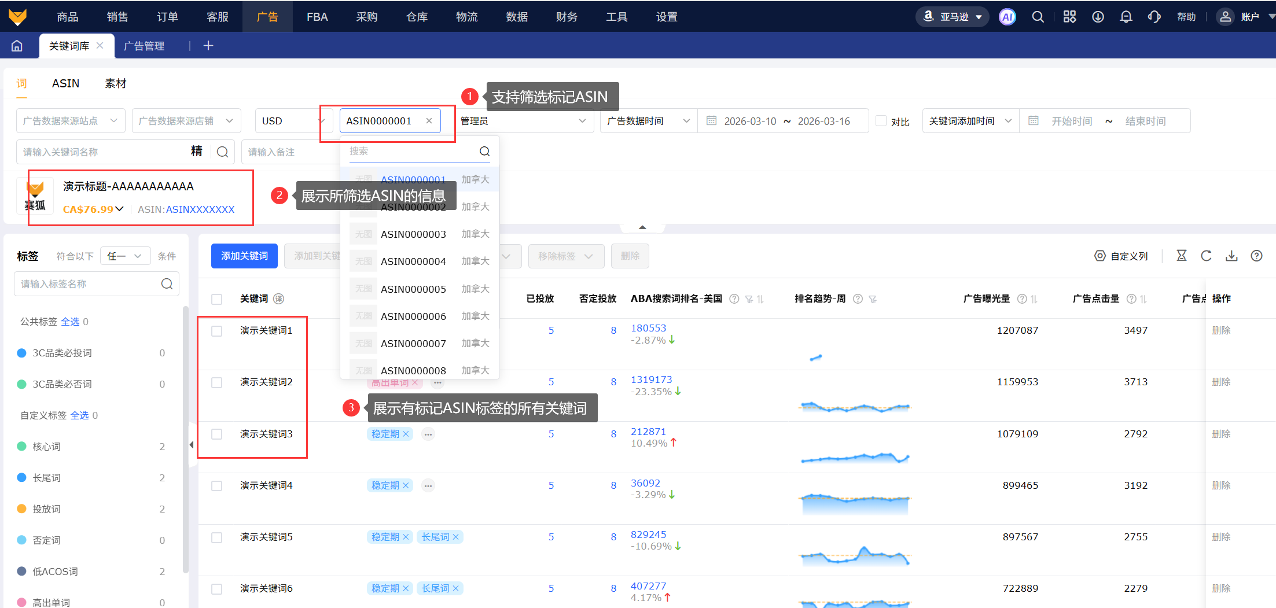
Task: Click the AI assistant icon in header
Action: pos(1007,17)
